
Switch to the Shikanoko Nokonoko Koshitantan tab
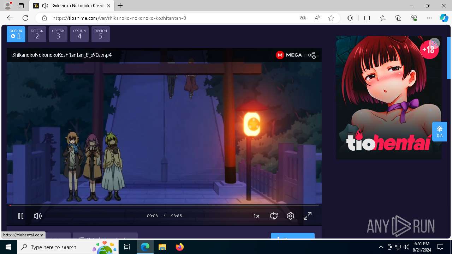[72, 6]
